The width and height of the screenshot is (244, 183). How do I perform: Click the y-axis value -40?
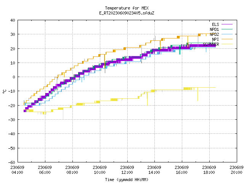[12, 134]
